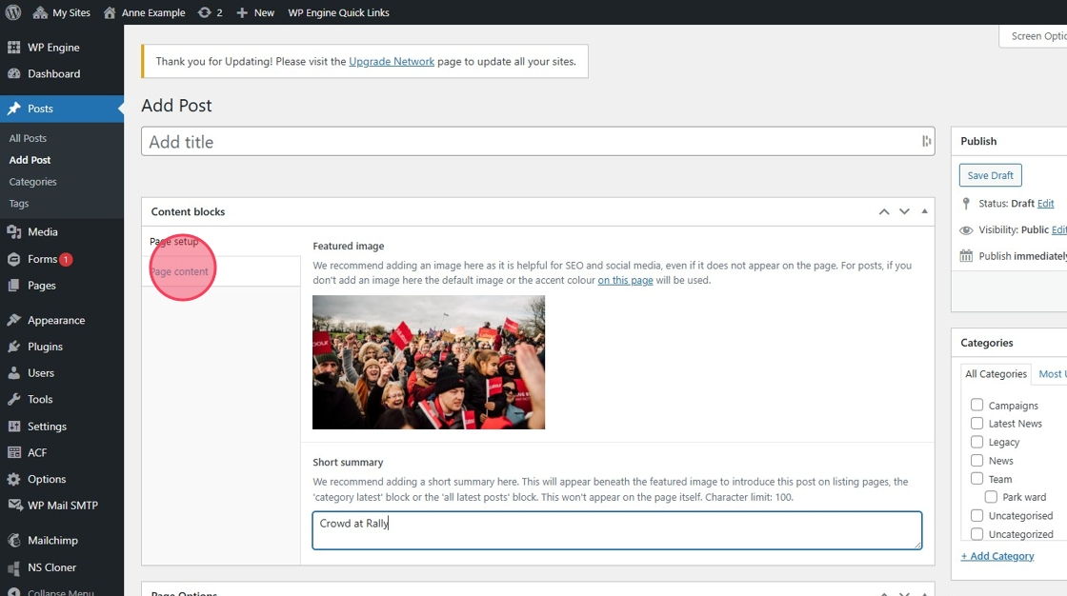Open All Posts submenu item

28,138
